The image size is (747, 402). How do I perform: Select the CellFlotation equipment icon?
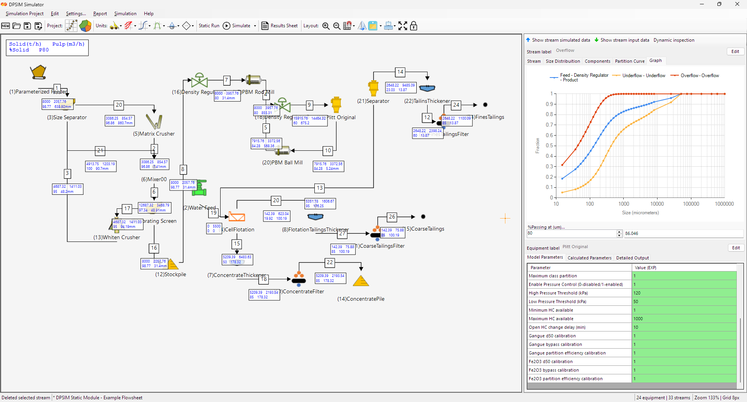click(x=237, y=217)
